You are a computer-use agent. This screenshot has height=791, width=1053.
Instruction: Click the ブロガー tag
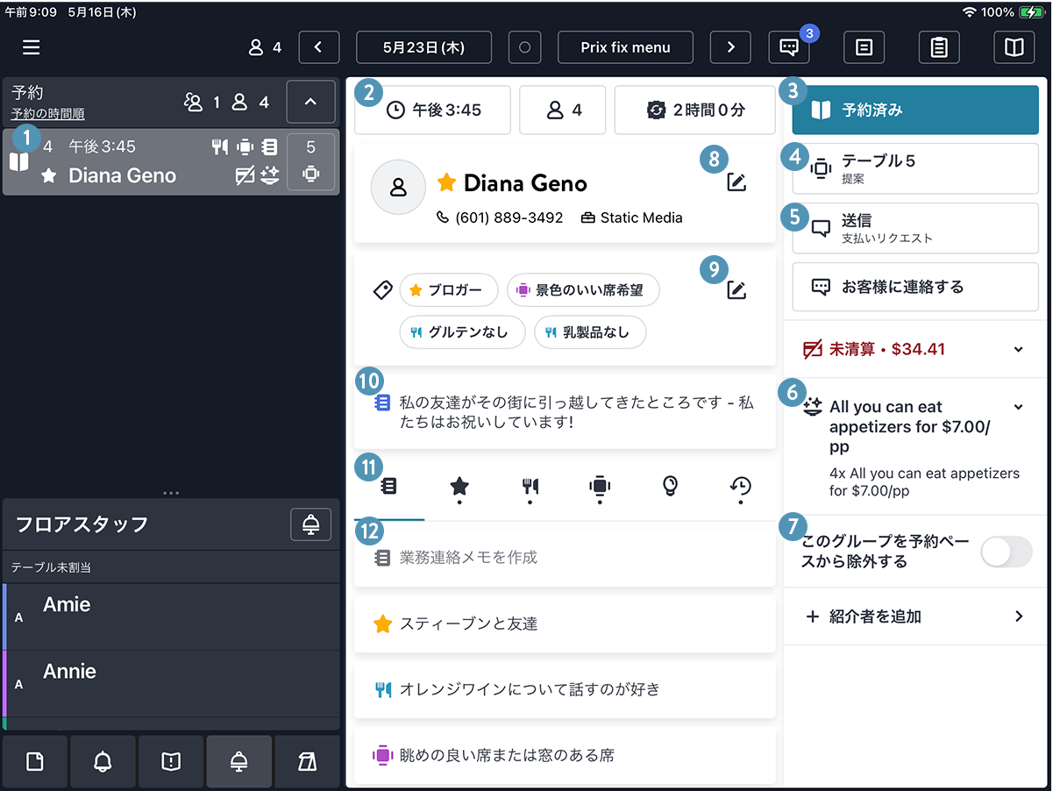[x=448, y=289]
